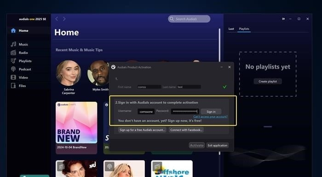Go forward with the right arrow

coord(64,19)
